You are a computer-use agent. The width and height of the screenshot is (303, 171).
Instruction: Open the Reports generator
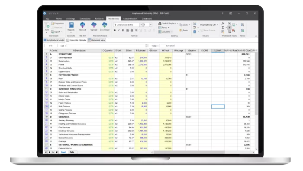coord(71,26)
